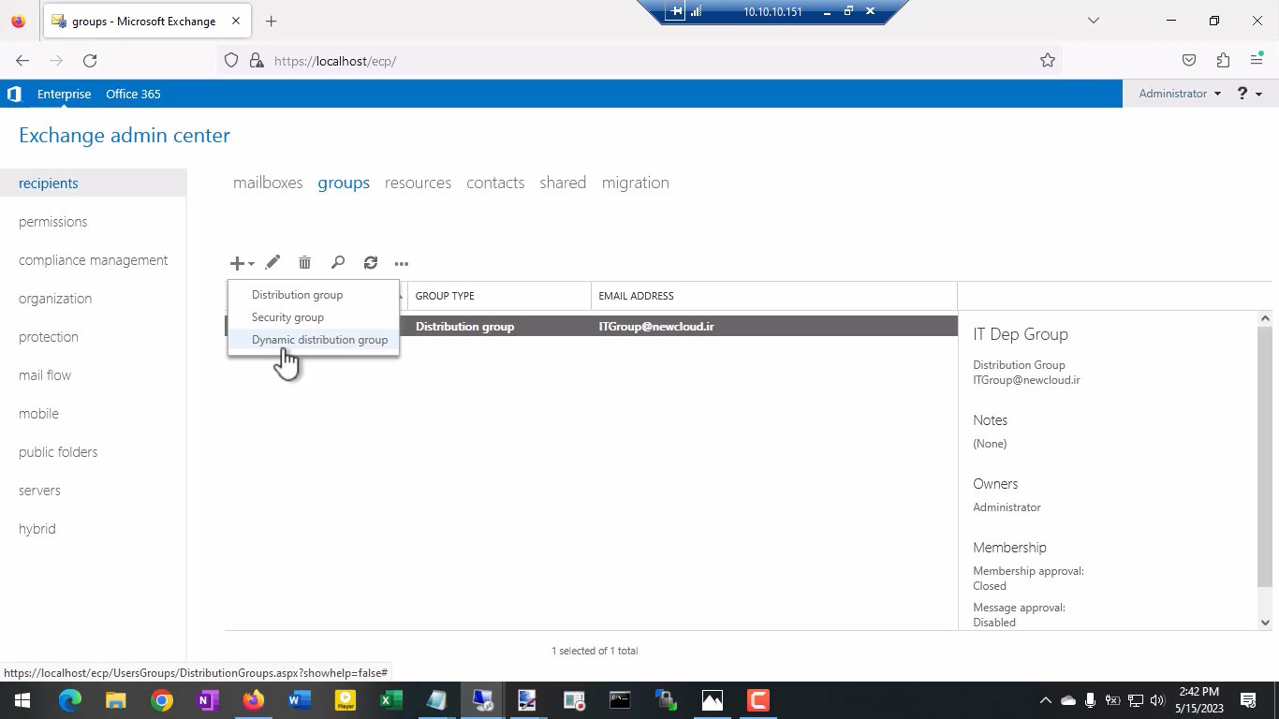This screenshot has width=1279, height=719.
Task: Open recipients in the left navigation
Action: 94,183
